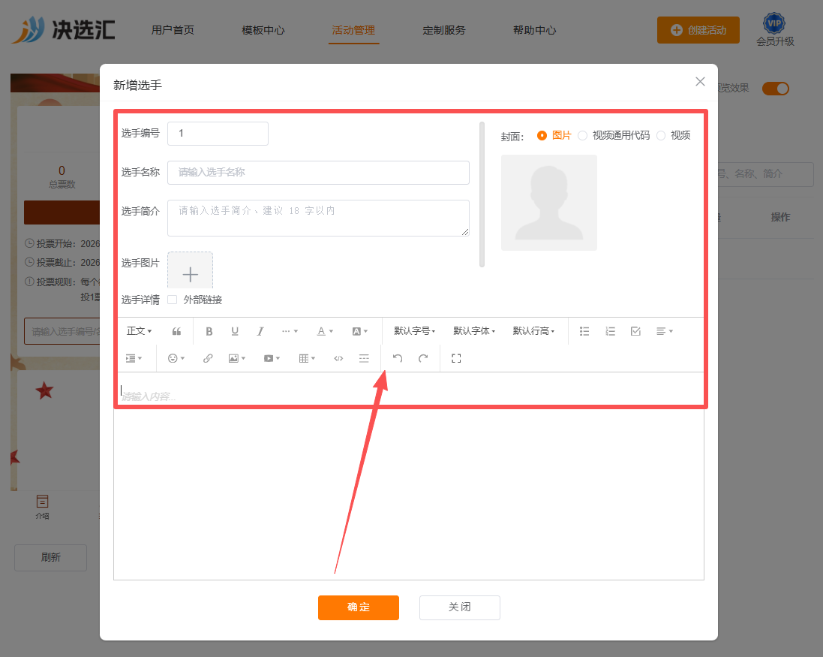
Task: Click the 选手编号 input field
Action: [x=218, y=134]
